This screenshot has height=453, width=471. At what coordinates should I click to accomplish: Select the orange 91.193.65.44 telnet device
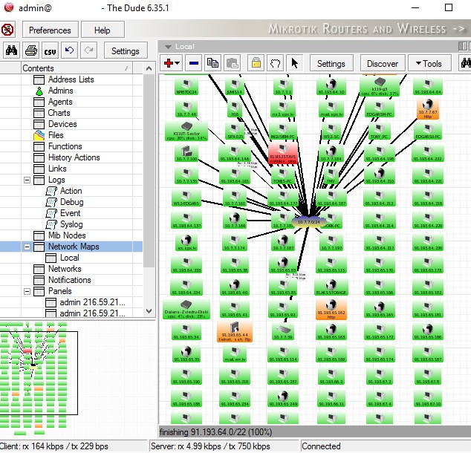tap(235, 331)
